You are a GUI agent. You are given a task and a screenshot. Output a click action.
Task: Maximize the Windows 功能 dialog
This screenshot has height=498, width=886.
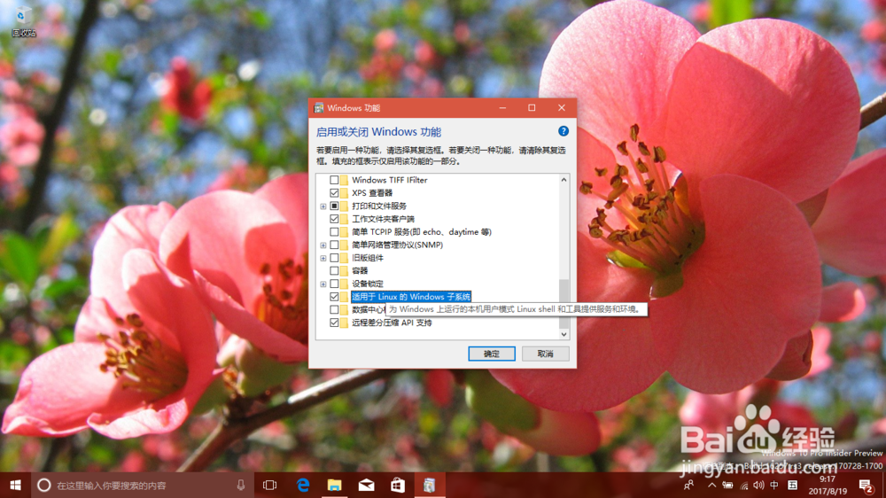[x=532, y=107]
